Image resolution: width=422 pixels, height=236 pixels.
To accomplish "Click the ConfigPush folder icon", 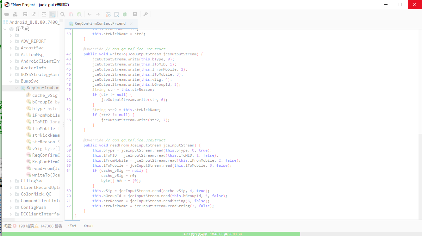I will click(x=17, y=208).
